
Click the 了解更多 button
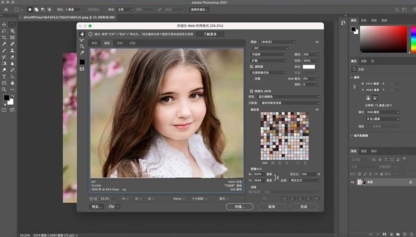(x=210, y=34)
